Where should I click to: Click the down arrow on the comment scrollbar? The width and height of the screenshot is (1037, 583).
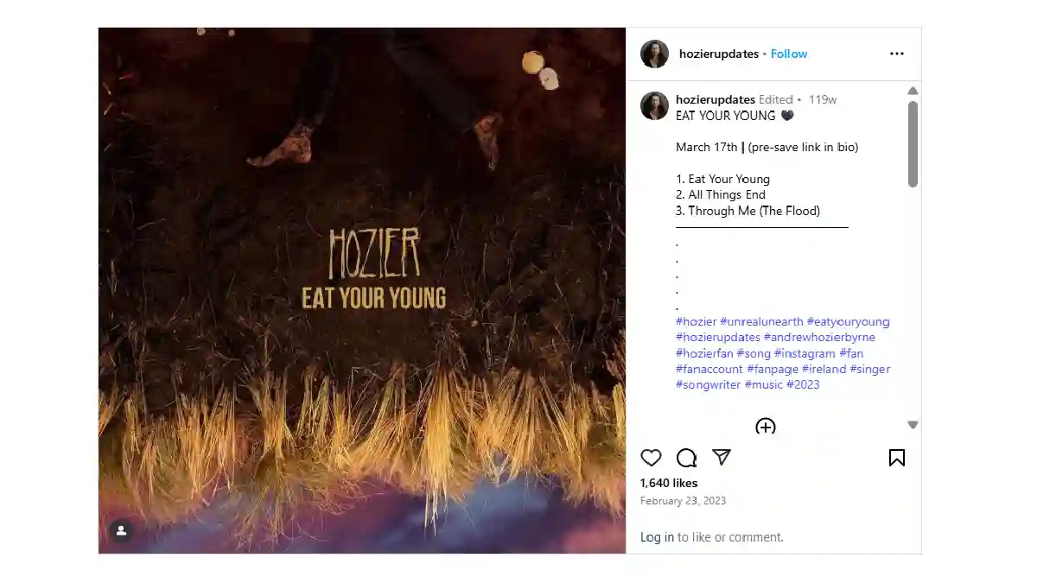913,424
